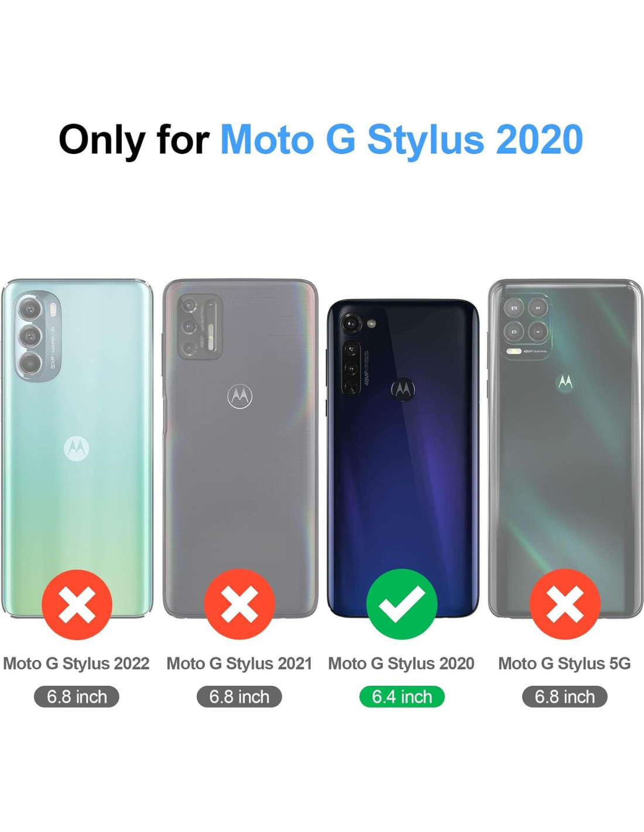Click the red X under Moto G Stylus 2022
Image resolution: width=644 pixels, height=832 pixels.
[x=77, y=604]
